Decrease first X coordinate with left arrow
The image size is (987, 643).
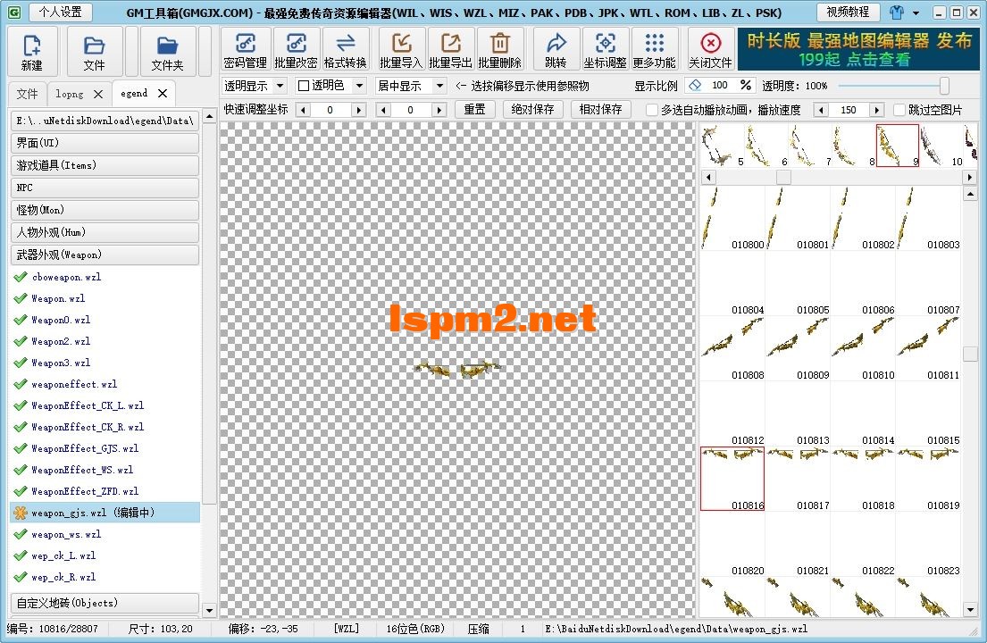click(x=304, y=110)
